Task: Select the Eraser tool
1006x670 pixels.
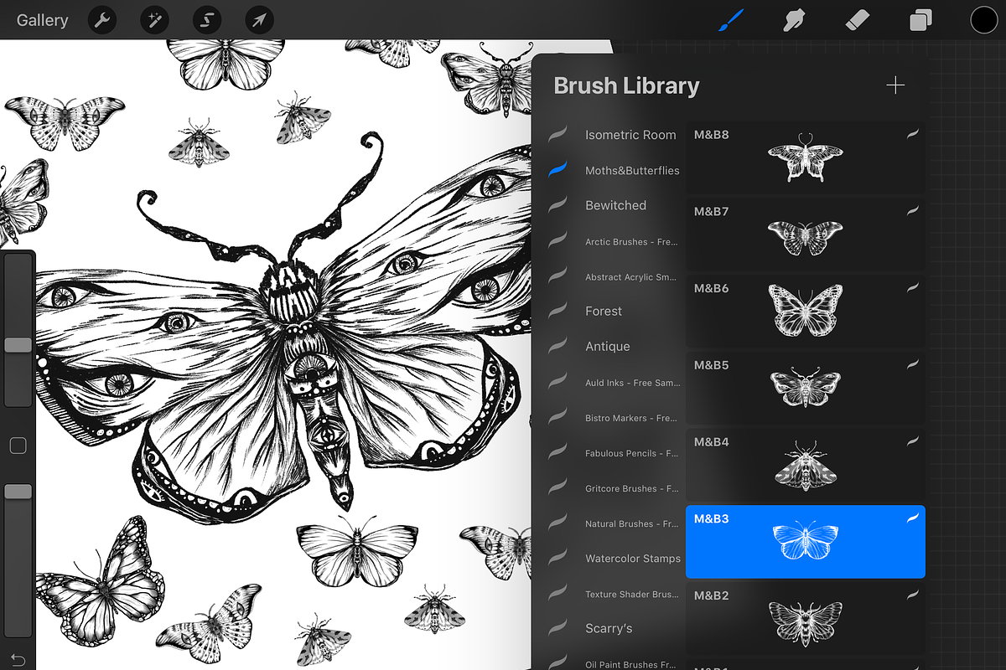Action: tap(856, 20)
